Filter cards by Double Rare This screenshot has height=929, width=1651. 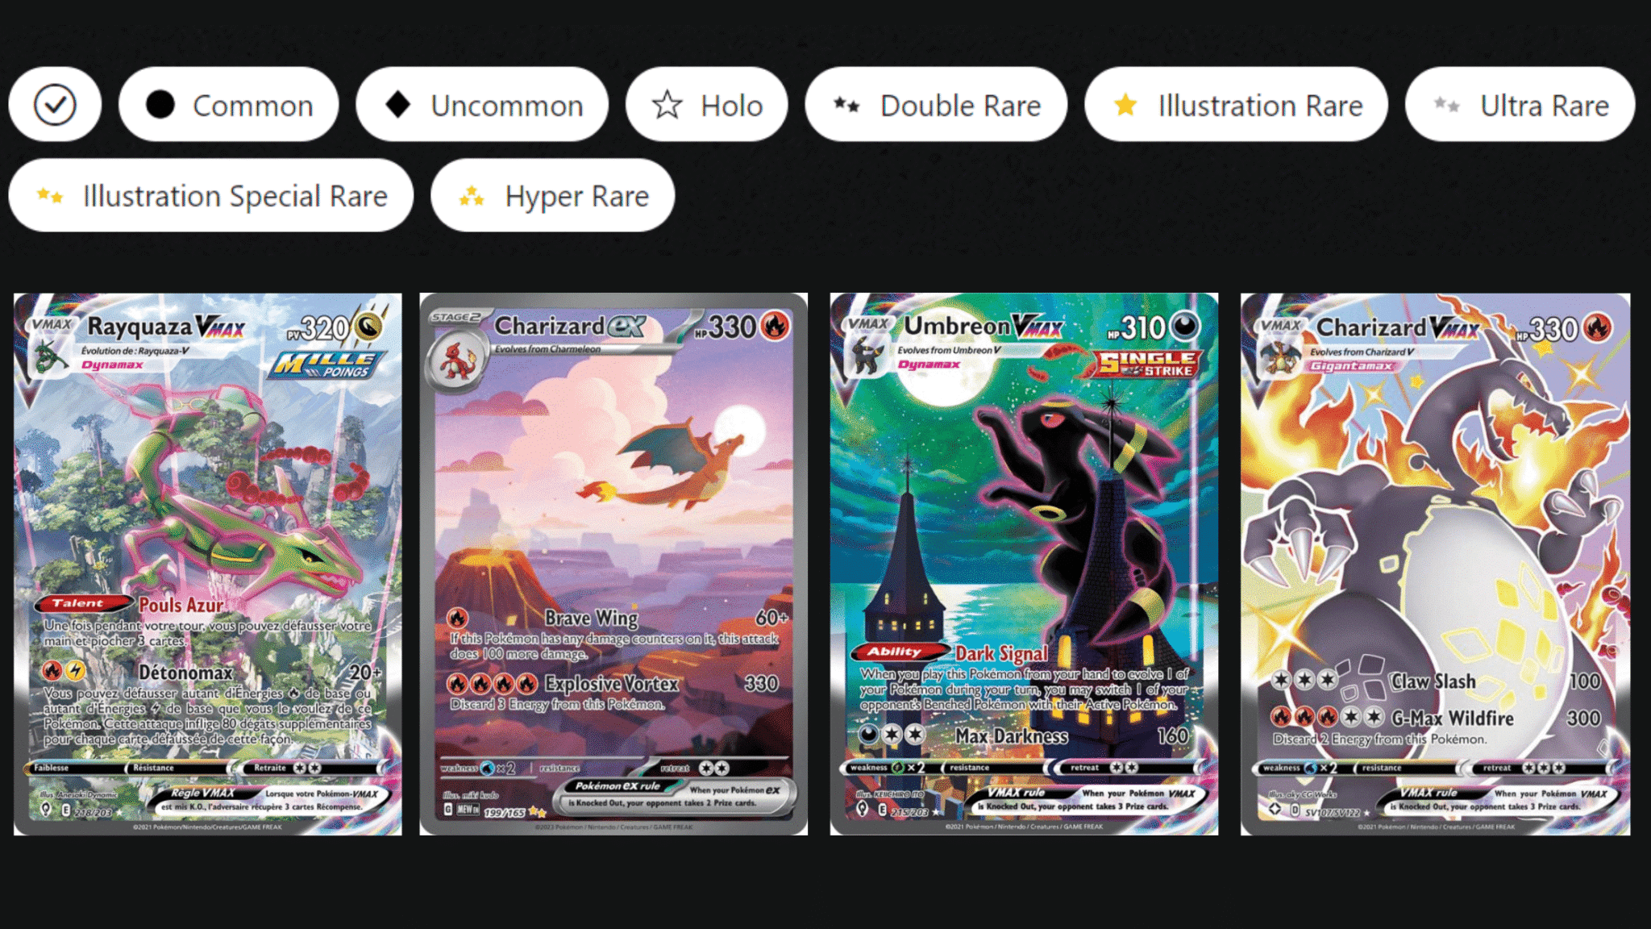[x=936, y=105]
